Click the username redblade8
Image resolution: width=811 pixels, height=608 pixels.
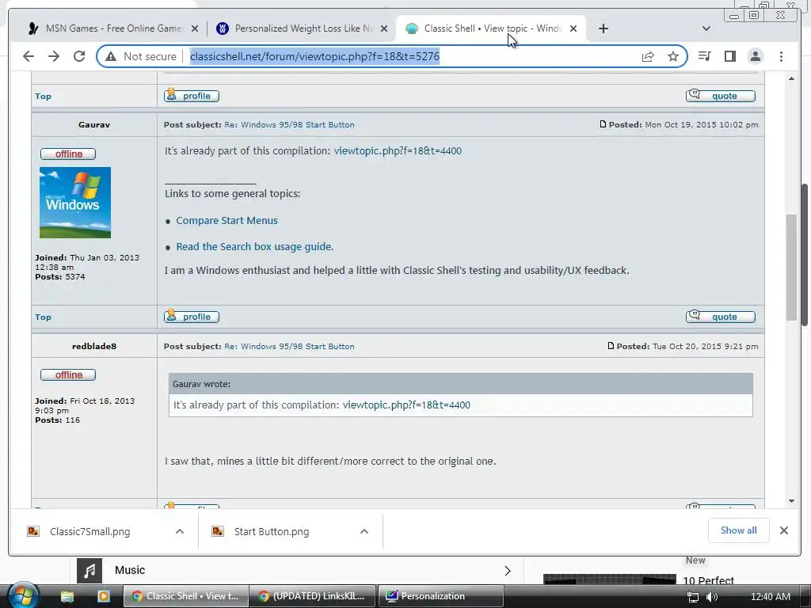94,347
